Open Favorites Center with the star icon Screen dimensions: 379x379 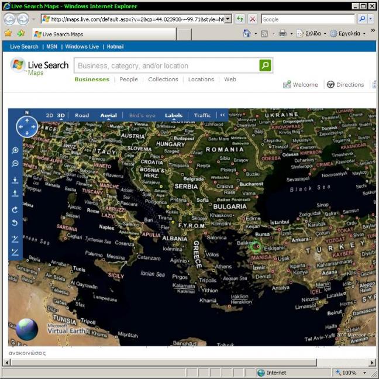8,33
